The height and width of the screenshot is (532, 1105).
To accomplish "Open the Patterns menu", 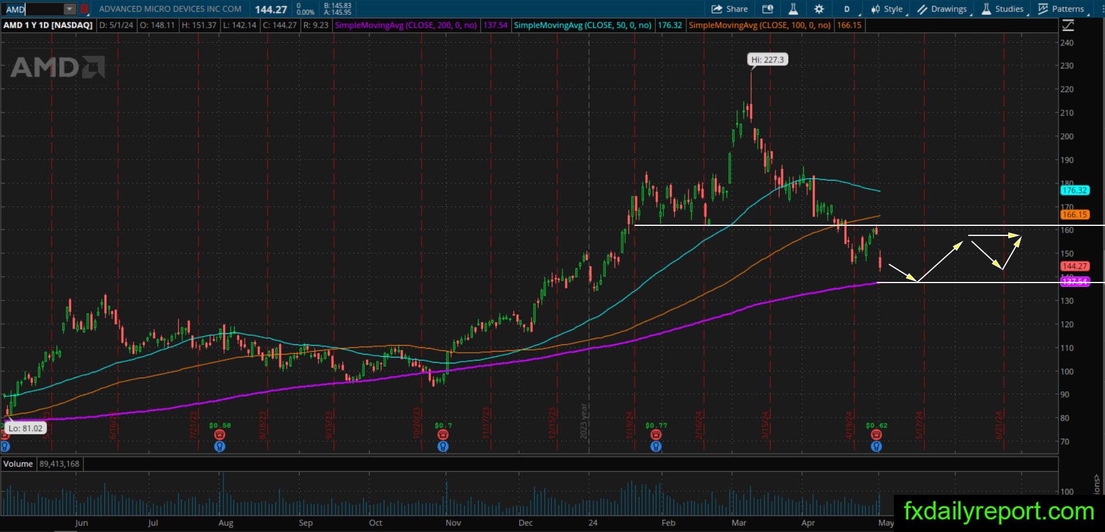I will pyautogui.click(x=1062, y=9).
